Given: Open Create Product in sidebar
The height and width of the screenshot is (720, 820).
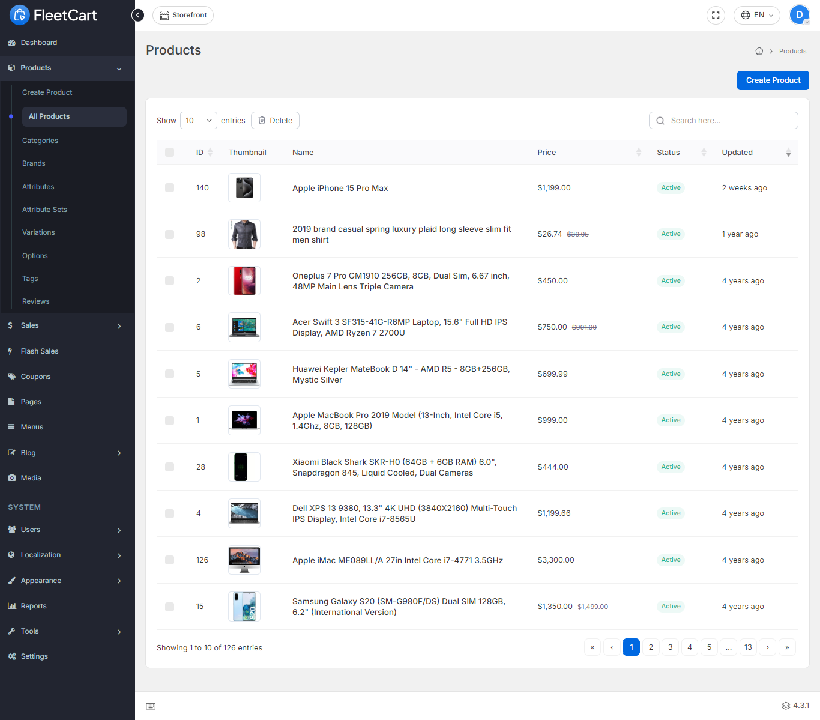Looking at the screenshot, I should [x=47, y=92].
